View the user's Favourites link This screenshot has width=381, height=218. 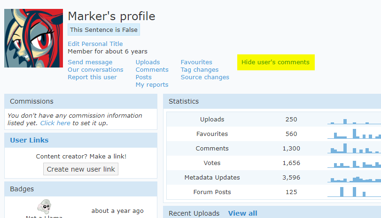point(196,62)
